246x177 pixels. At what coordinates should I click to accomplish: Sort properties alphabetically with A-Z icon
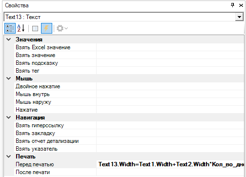(x=21, y=28)
